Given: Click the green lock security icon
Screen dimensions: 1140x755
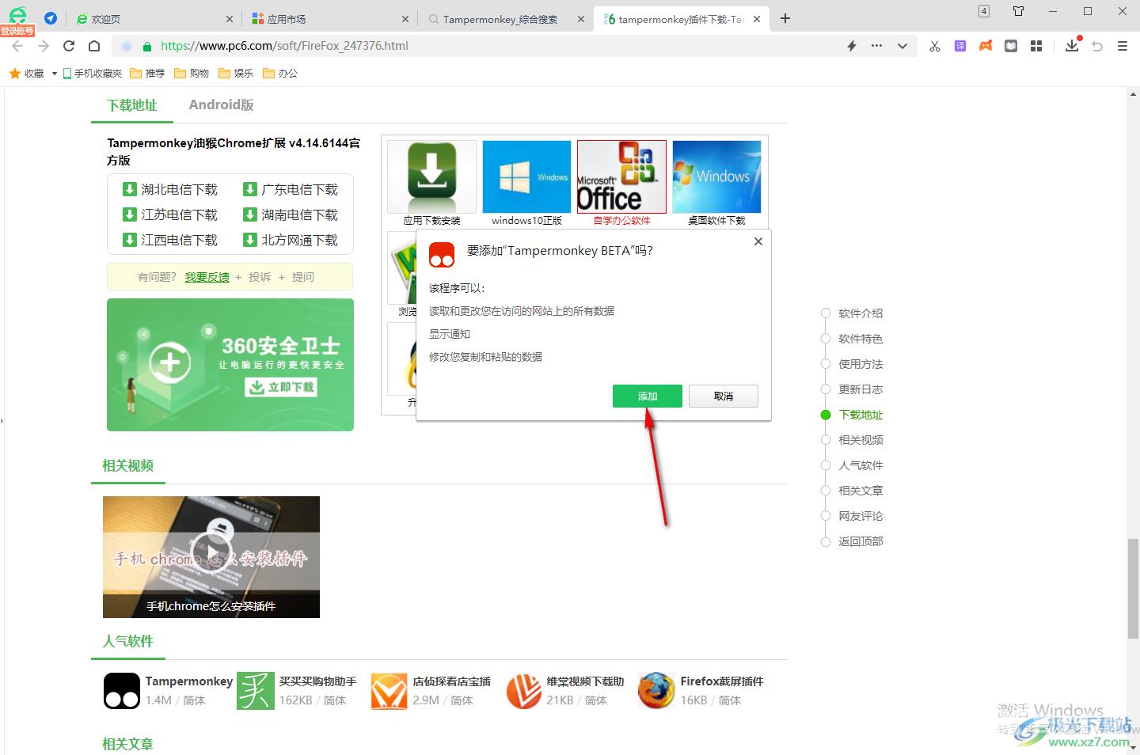Looking at the screenshot, I should 146,46.
